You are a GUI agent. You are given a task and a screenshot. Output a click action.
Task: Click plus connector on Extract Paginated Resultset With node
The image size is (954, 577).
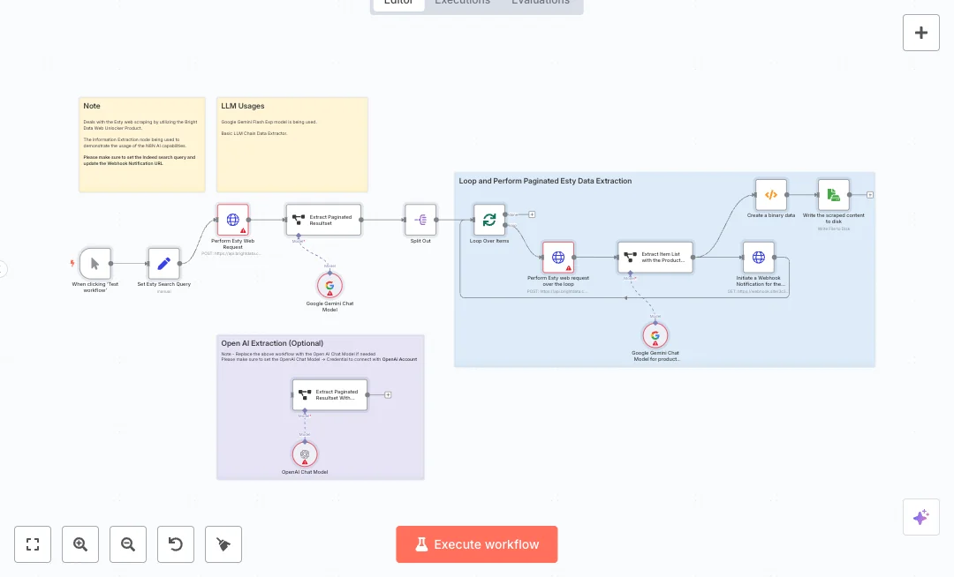pyautogui.click(x=388, y=394)
